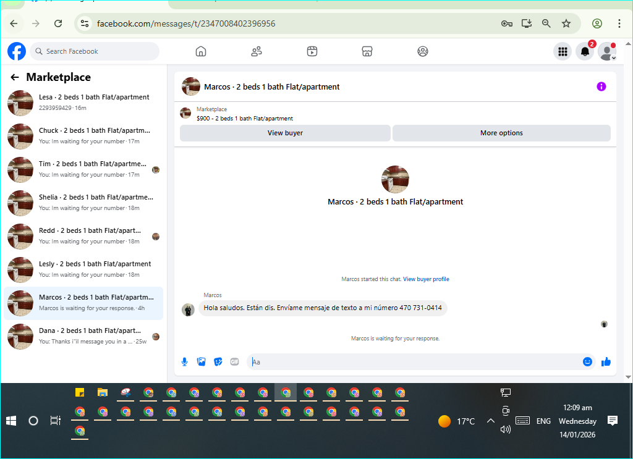633x459 pixels.
Task: Open File Explorer from taskbar
Action: (x=103, y=392)
